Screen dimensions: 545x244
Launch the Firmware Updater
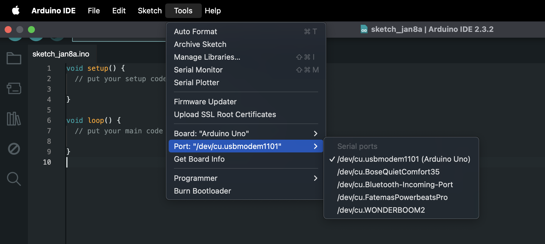(246, 102)
